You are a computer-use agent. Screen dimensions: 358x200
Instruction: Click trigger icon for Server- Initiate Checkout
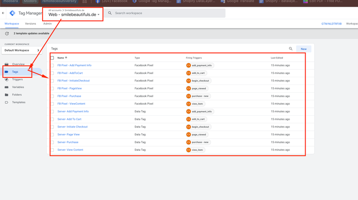point(188,127)
